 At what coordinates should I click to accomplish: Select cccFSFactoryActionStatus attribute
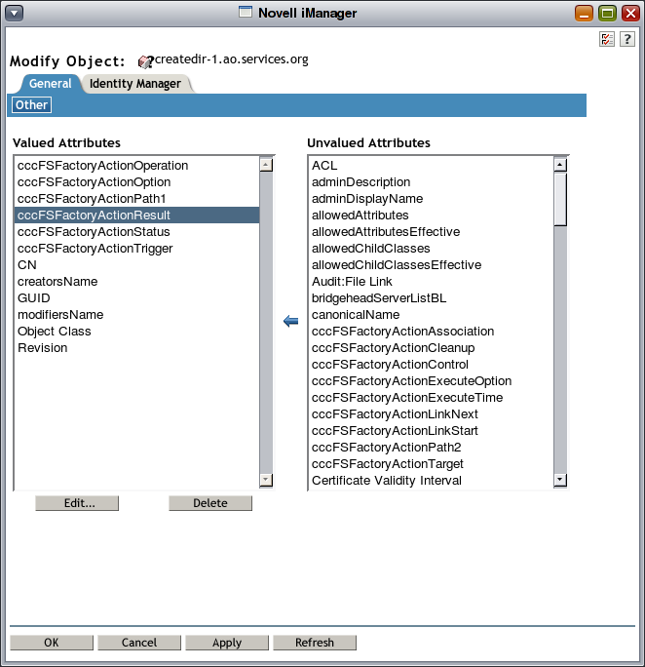(136, 232)
